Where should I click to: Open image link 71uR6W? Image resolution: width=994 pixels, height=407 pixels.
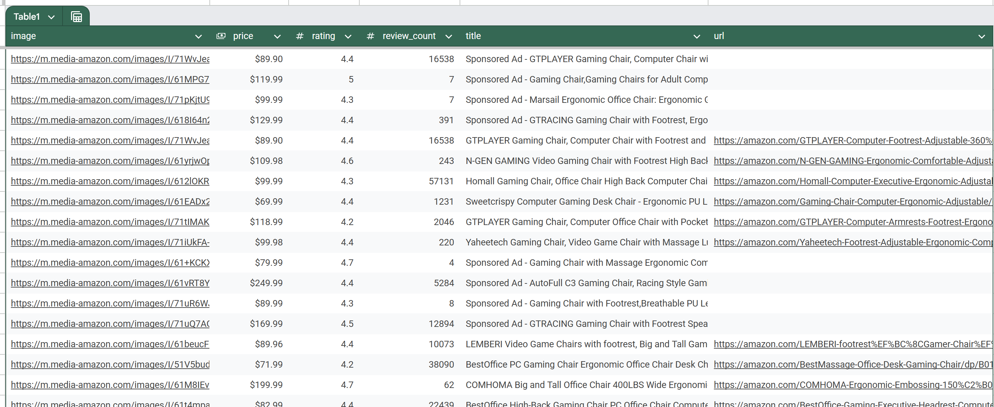pos(110,304)
